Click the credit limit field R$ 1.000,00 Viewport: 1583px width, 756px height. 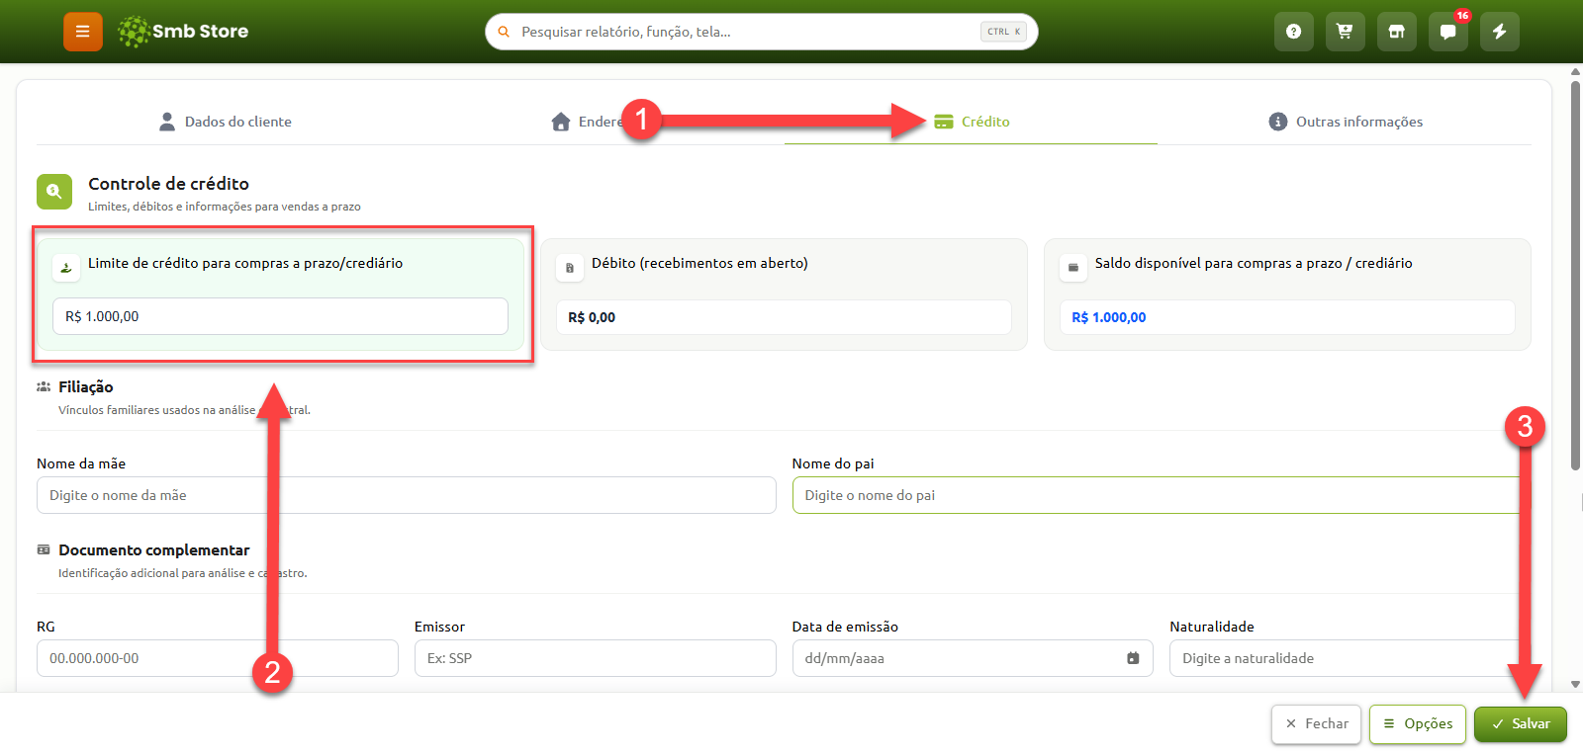coord(280,316)
